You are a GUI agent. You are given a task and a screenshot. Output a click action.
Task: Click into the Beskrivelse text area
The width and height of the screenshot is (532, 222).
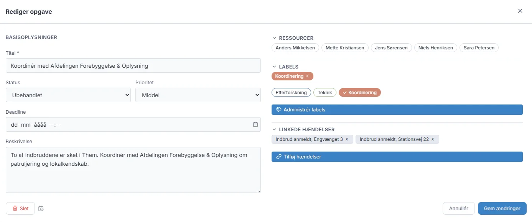tap(133, 170)
